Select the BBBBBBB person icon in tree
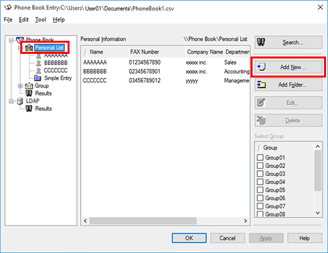 click(x=39, y=63)
